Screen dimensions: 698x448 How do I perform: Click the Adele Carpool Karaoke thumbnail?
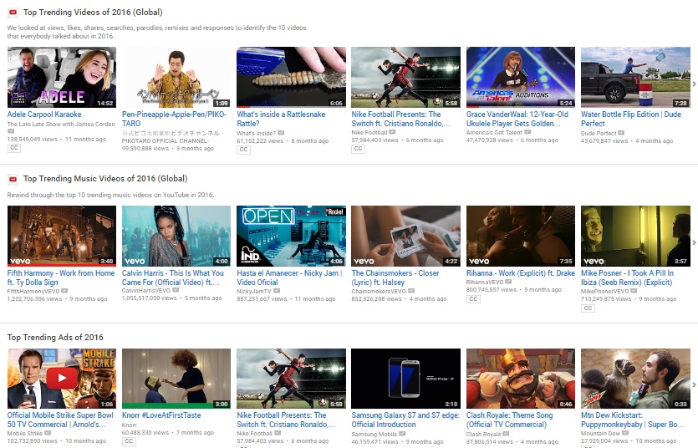pyautogui.click(x=62, y=78)
